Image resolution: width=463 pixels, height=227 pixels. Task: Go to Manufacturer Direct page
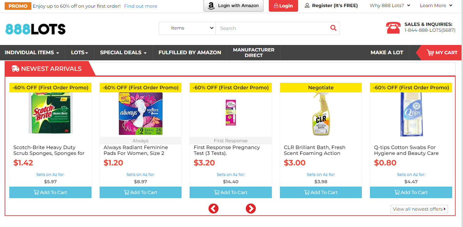pos(253,53)
